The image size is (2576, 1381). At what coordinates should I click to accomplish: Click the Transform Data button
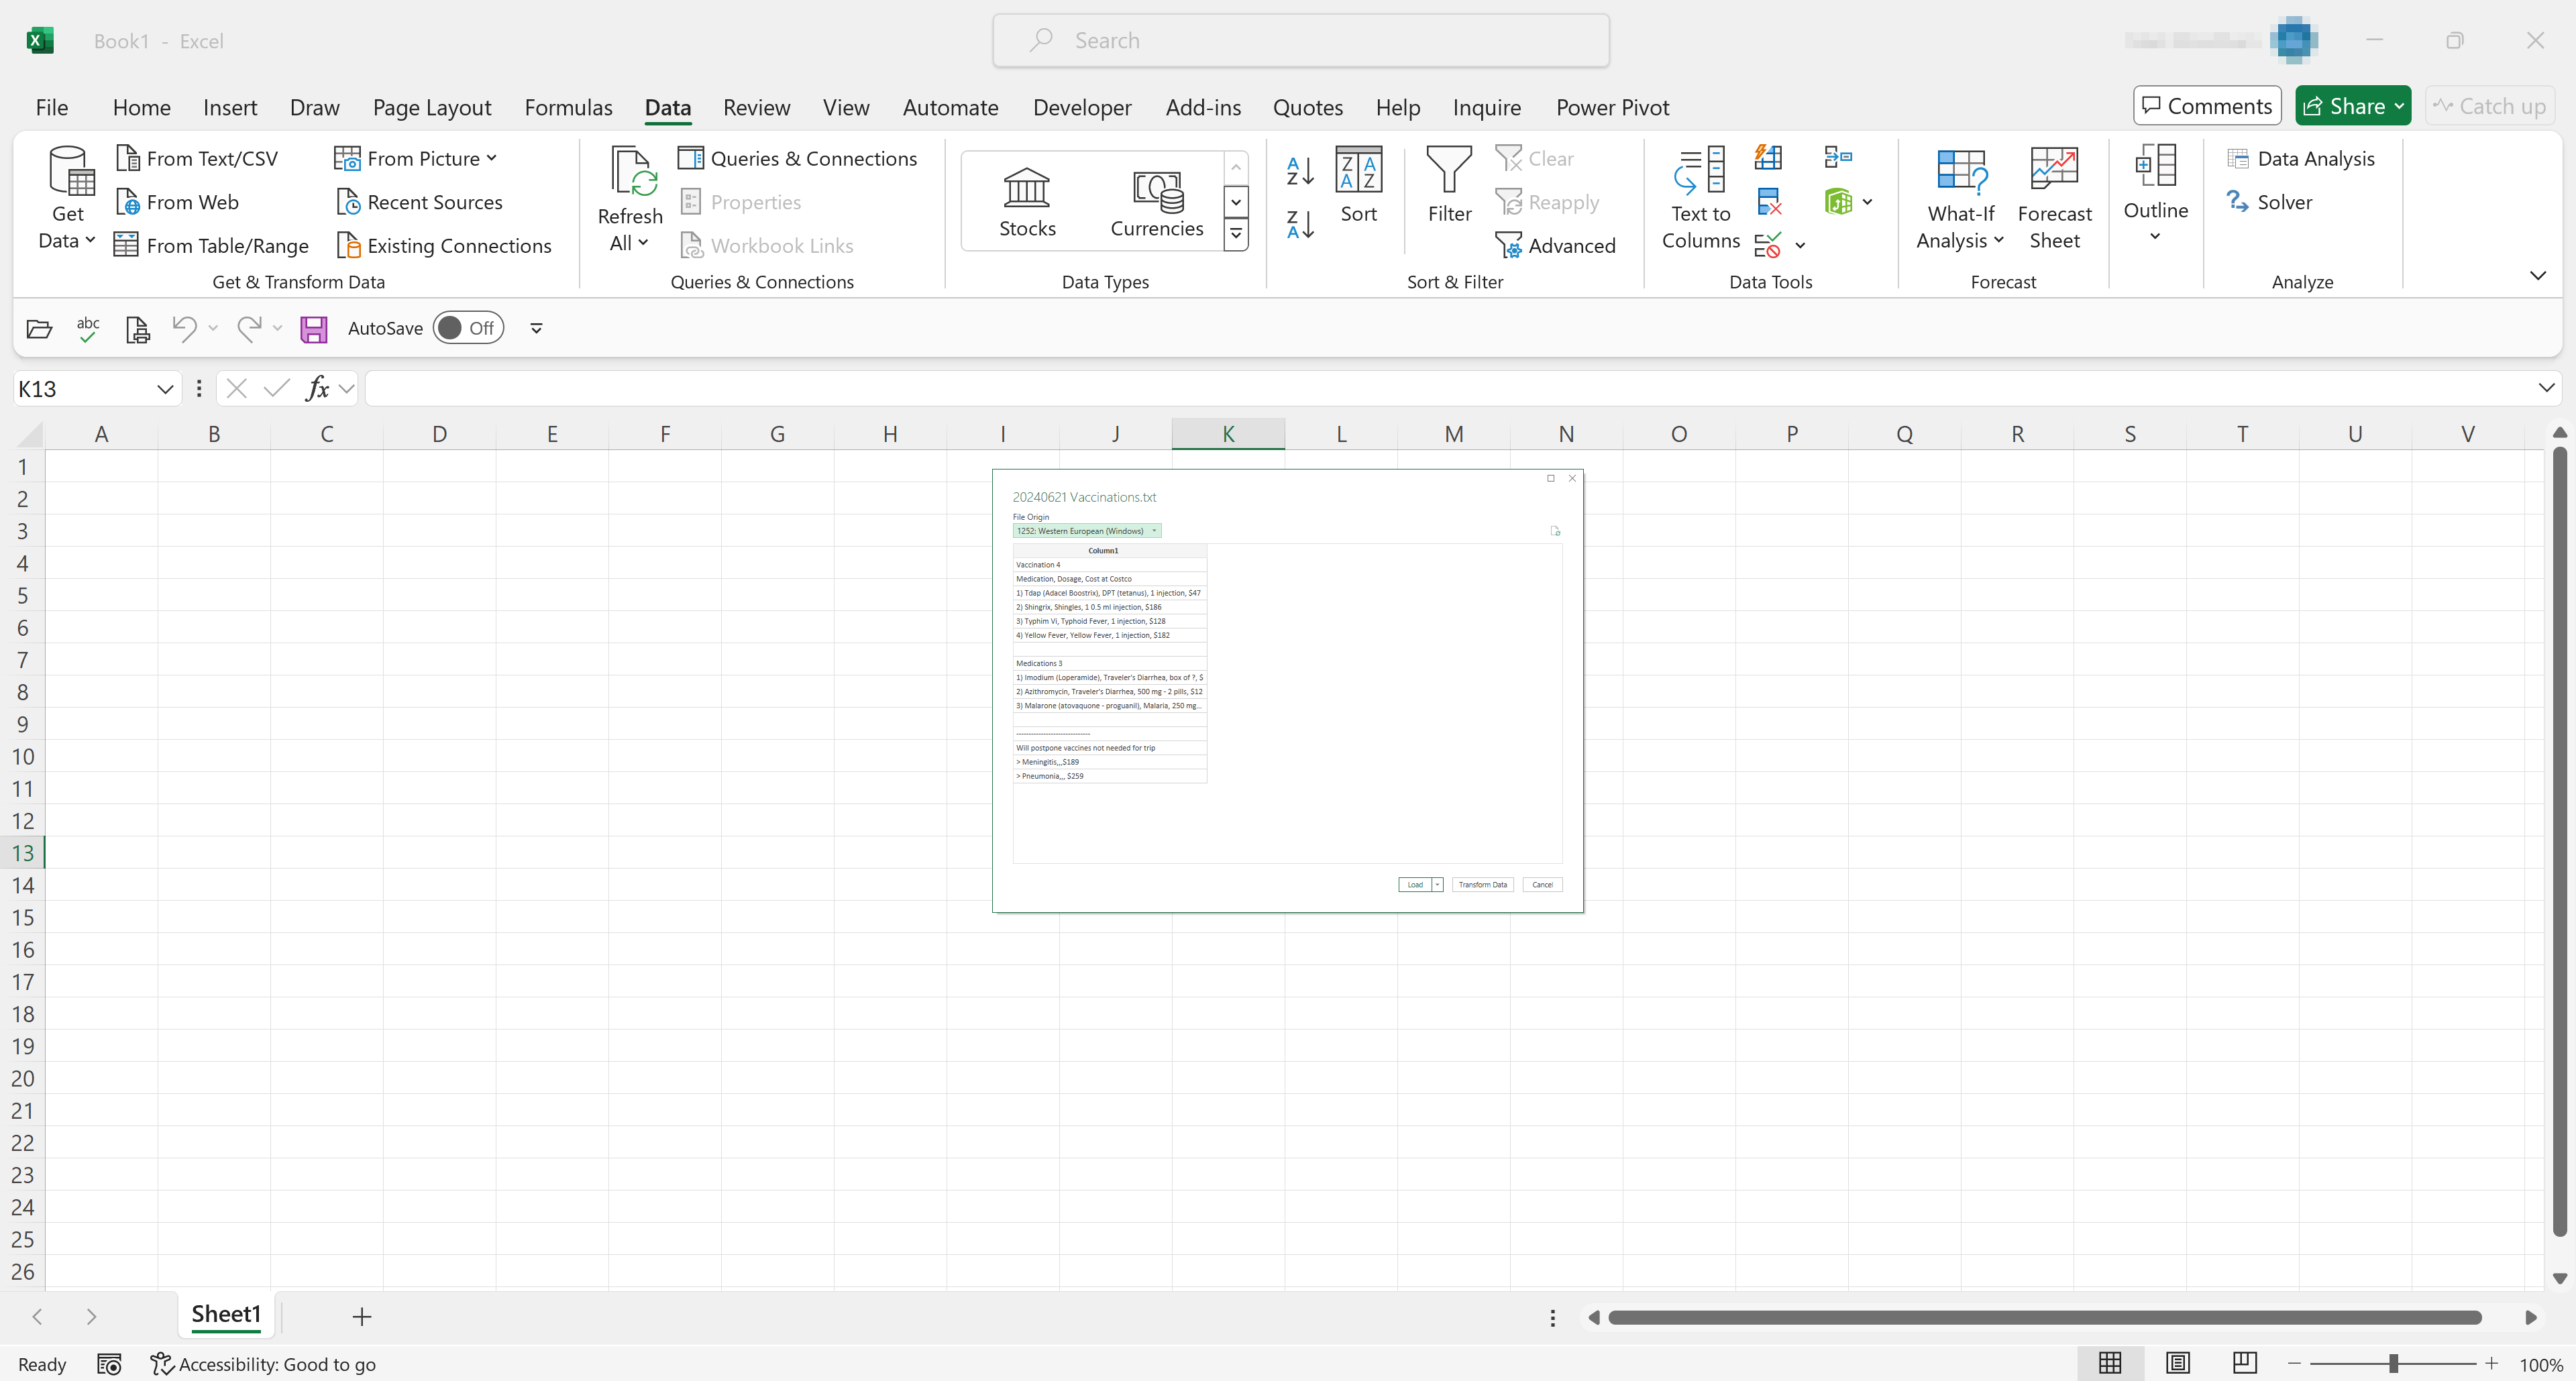pyautogui.click(x=1482, y=884)
